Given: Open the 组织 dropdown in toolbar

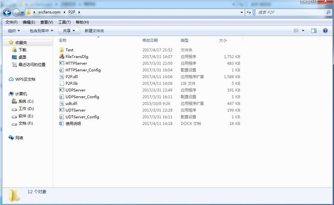Looking at the screenshot, I should [14, 31].
